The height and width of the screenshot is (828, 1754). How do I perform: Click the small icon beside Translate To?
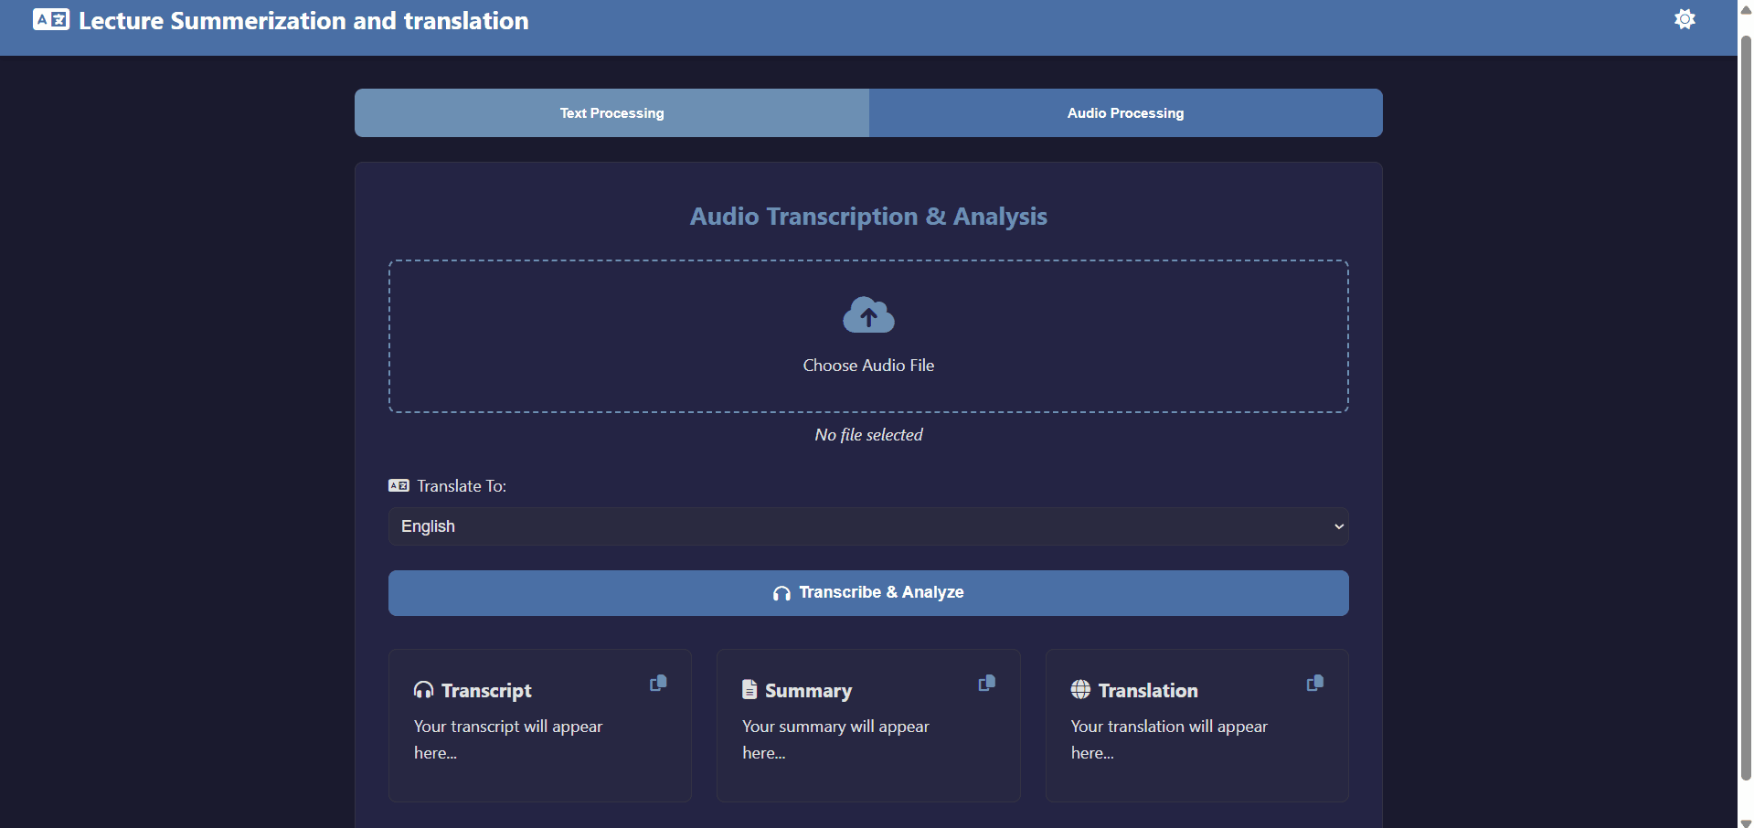point(399,486)
